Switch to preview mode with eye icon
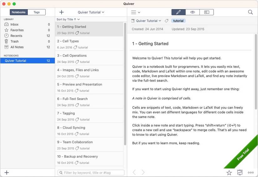The width and height of the screenshot is (258, 177). 193,12
